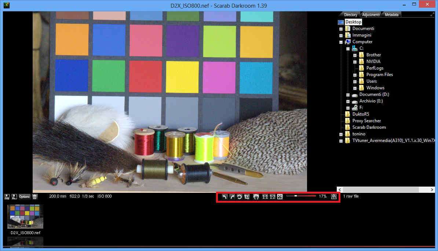
Task: Click the D2X_ISO800.nef file name label
Action: (25, 233)
